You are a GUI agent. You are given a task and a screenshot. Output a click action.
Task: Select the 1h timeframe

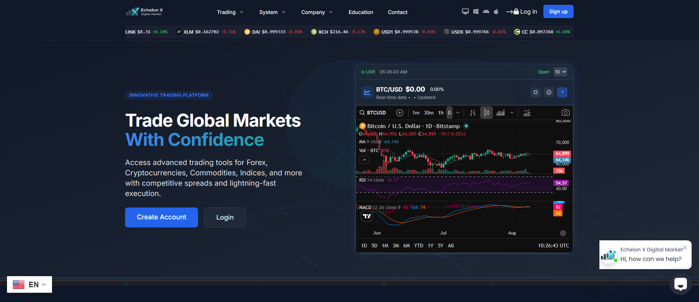[441, 113]
